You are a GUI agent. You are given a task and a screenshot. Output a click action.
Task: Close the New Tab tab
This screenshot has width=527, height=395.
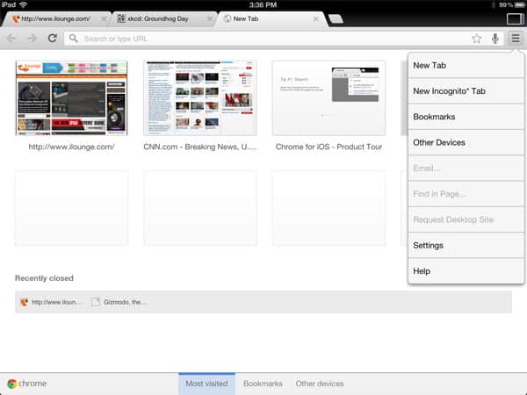coord(315,18)
